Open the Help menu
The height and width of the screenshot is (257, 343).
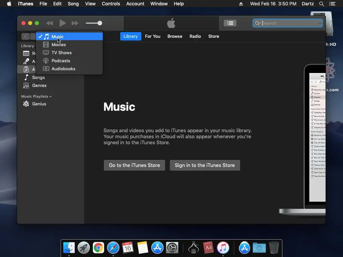click(179, 4)
